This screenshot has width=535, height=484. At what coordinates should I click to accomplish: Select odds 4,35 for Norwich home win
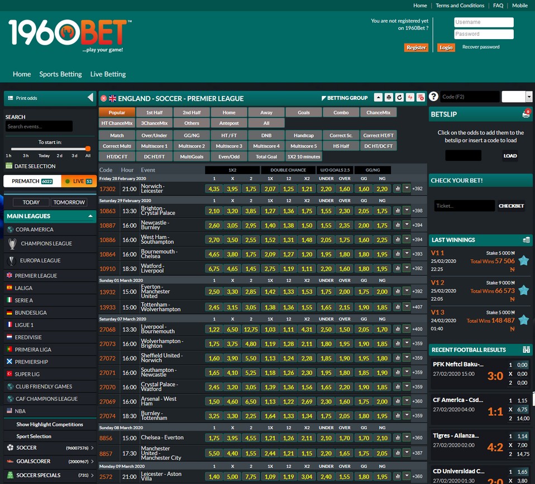214,189
